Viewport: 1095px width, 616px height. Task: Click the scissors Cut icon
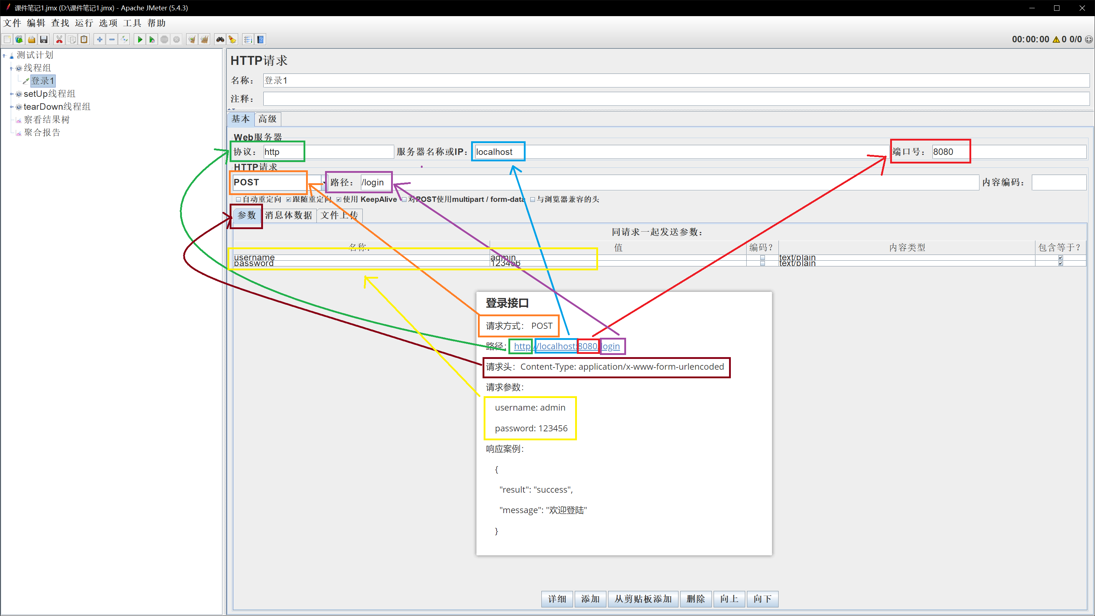click(x=59, y=39)
